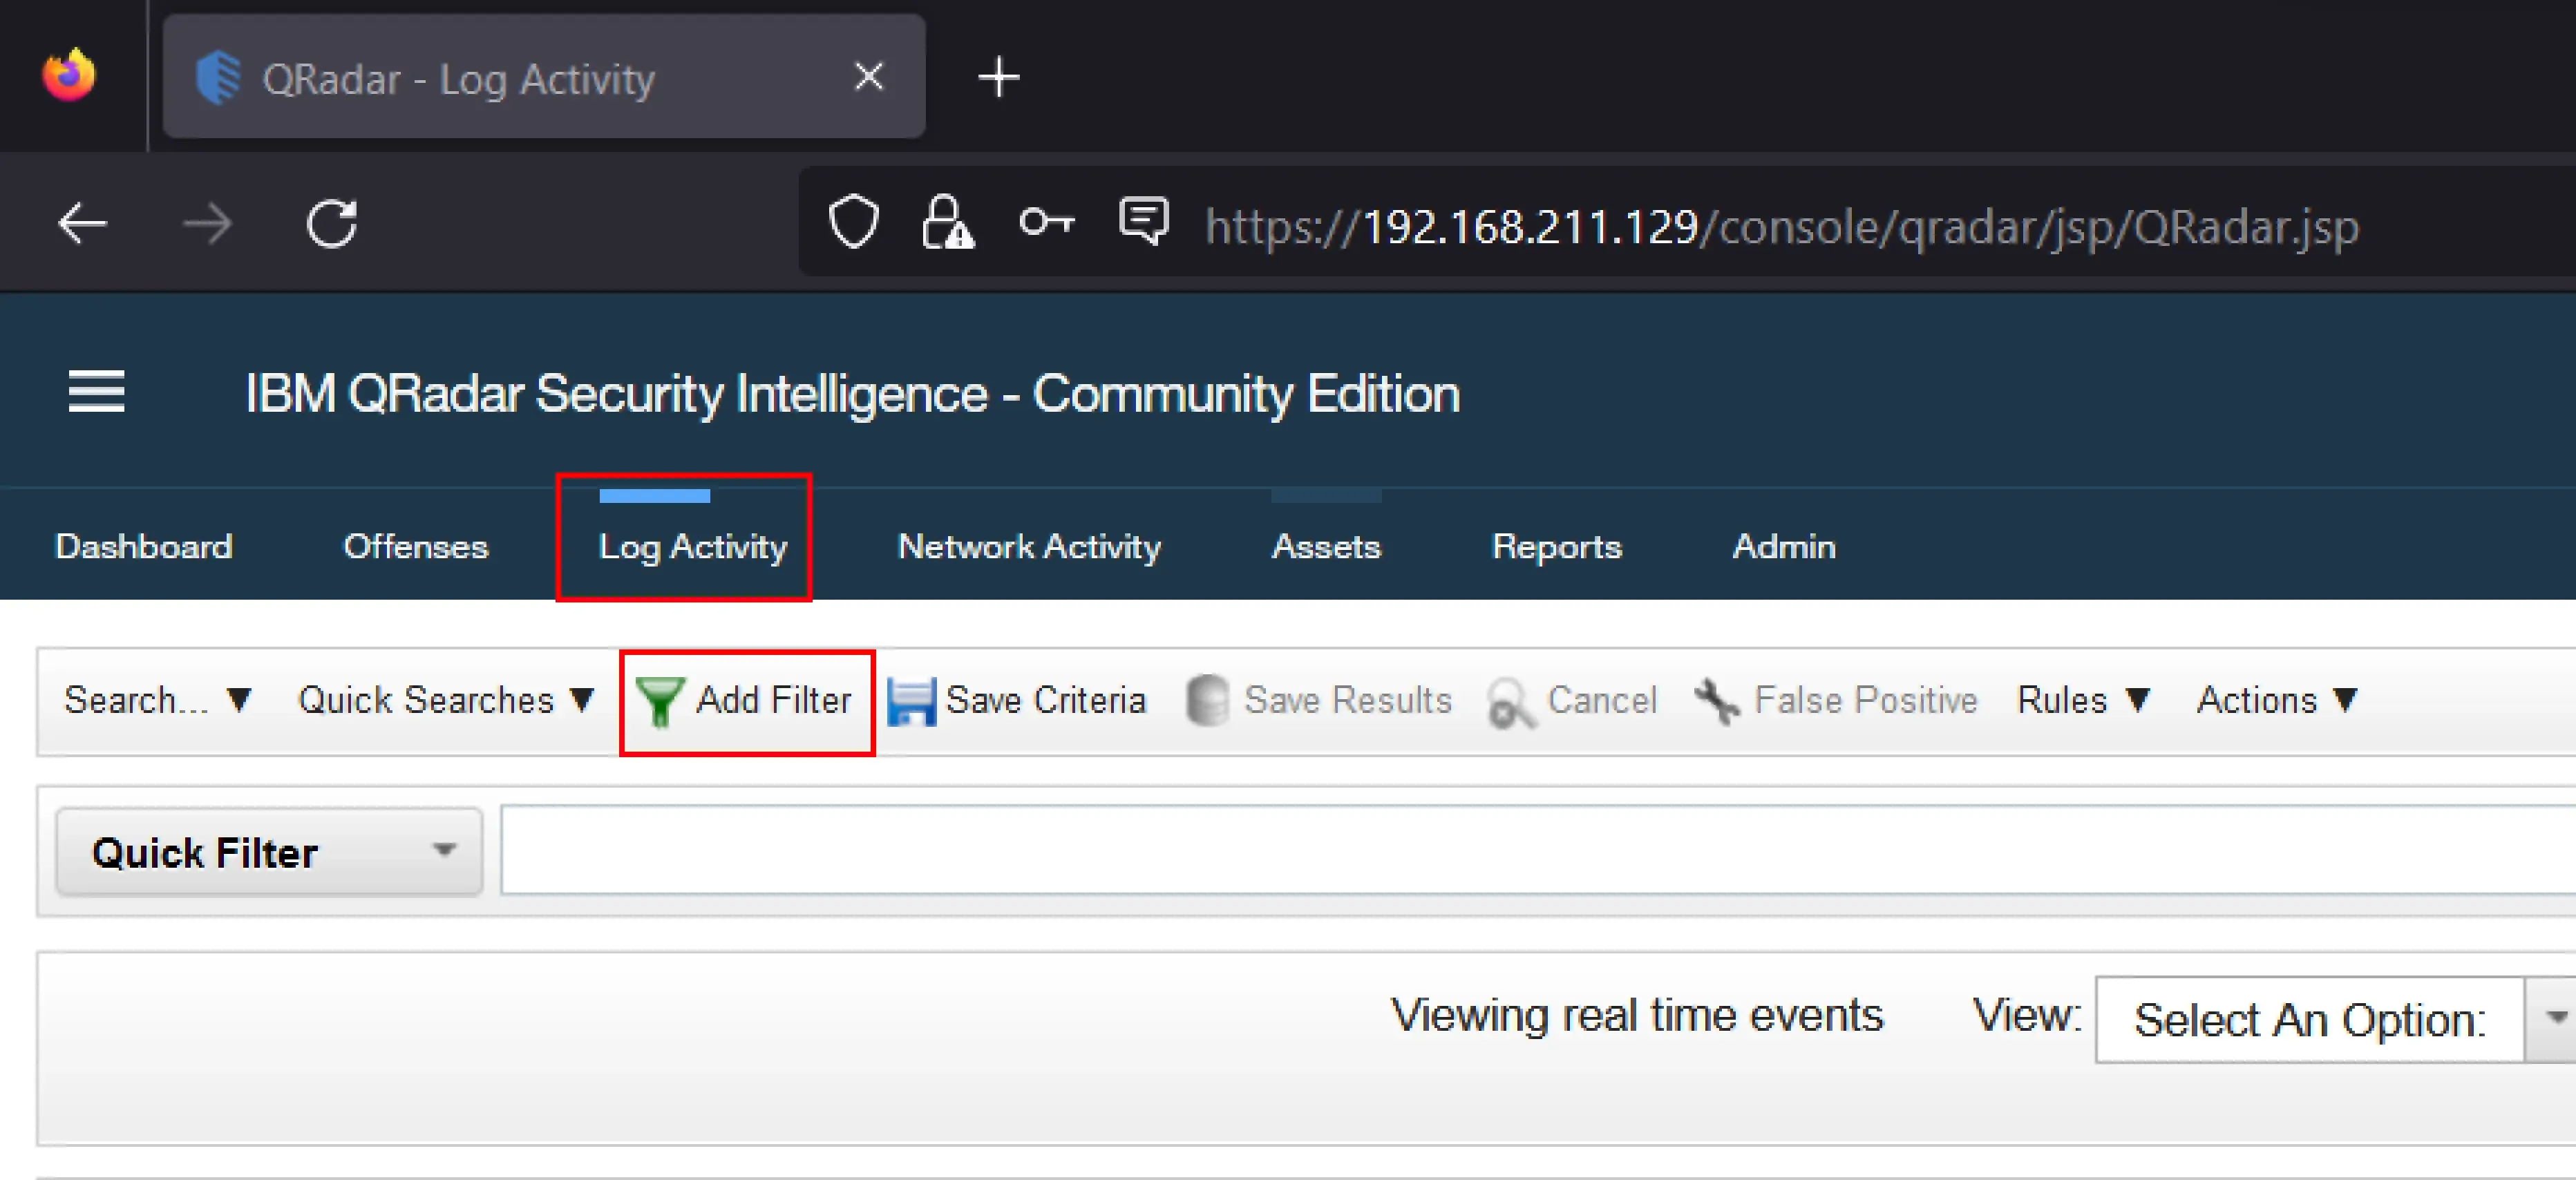
Task: Click the saved password key icon
Action: [x=1046, y=221]
